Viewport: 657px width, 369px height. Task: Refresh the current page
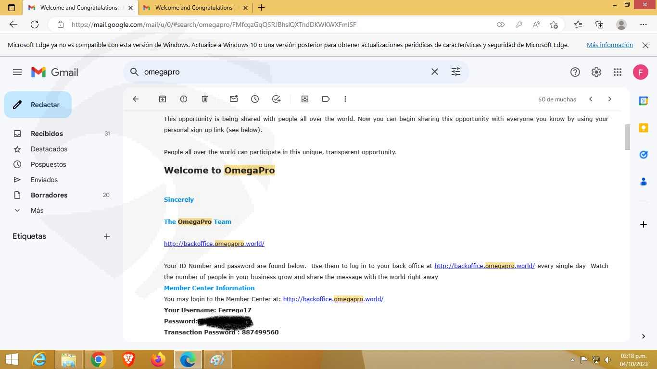point(35,25)
